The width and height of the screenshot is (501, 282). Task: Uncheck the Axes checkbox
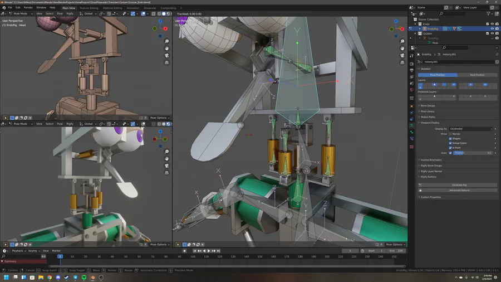[450, 153]
